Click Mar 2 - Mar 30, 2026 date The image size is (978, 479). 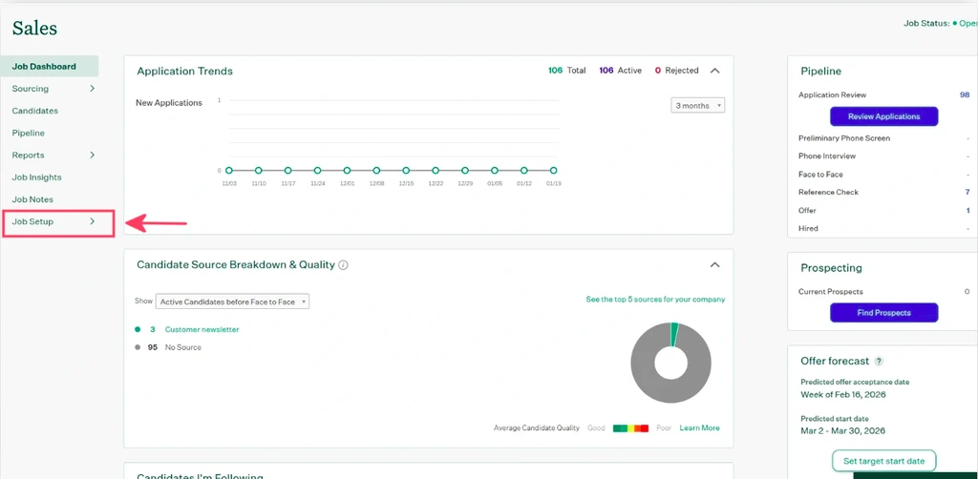click(x=842, y=431)
